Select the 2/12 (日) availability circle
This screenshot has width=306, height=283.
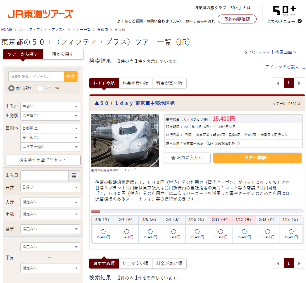pyautogui.click(x=244, y=231)
